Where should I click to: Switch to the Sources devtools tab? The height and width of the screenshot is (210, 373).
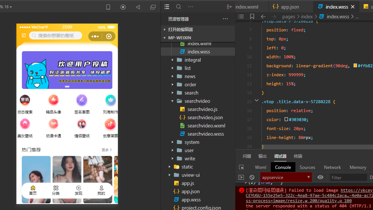tap(307, 167)
